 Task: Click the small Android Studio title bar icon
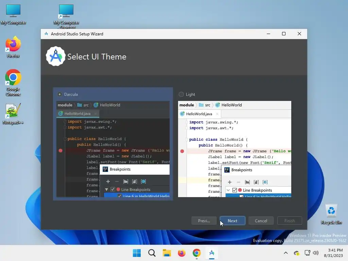46,34
